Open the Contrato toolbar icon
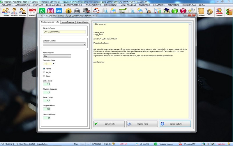This screenshot has height=146, width=233. point(201,12)
